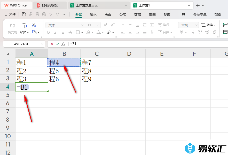Viewport: 228px width, 155px height.
Task: Open the font name 宋体 dropdown
Action: (x=82, y=25)
